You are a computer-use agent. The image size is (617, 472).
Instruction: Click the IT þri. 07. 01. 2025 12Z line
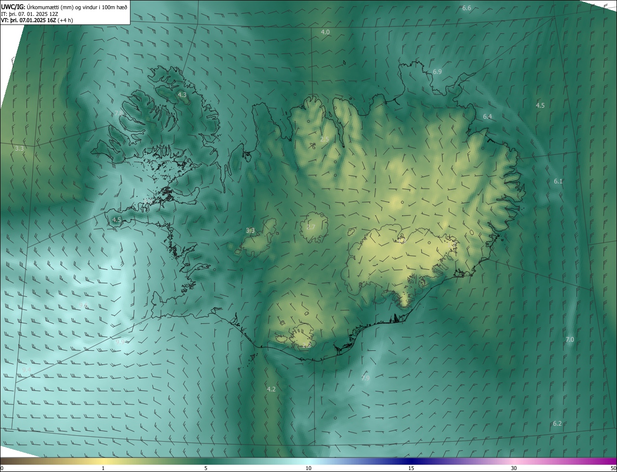click(29, 14)
